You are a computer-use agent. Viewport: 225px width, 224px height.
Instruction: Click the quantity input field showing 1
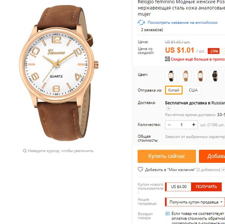(181, 125)
